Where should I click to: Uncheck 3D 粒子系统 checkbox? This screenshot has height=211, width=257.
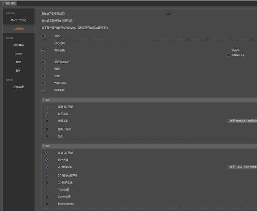[x=47, y=114]
